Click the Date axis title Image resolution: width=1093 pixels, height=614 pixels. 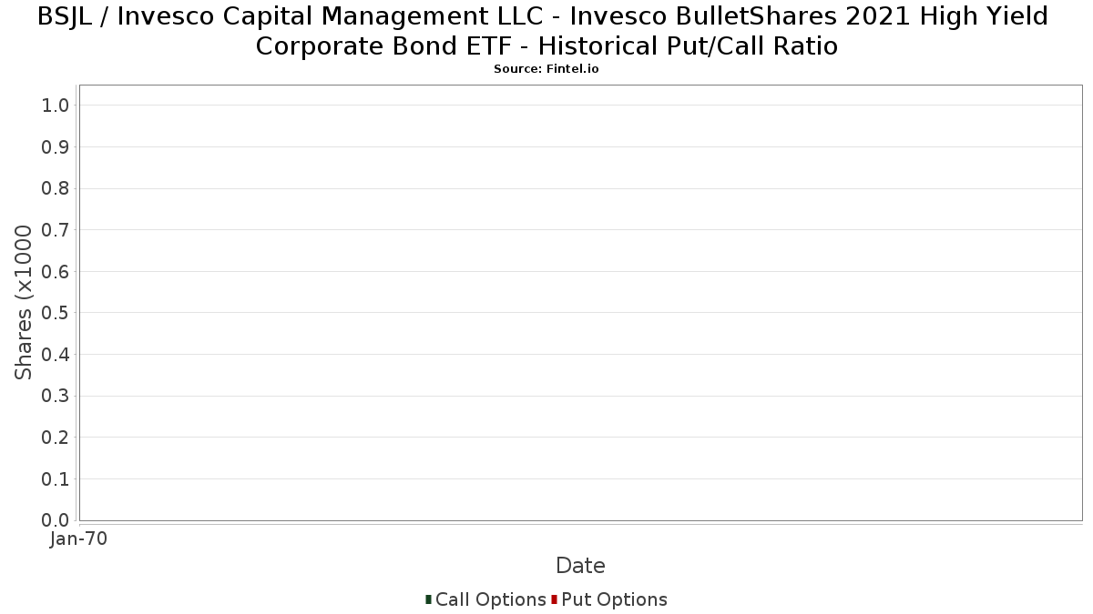pyautogui.click(x=580, y=566)
